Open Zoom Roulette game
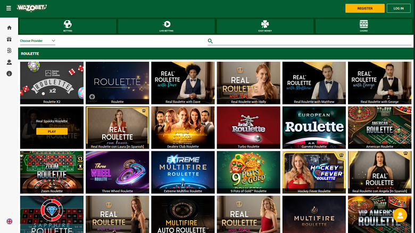The image size is (415, 233). click(52, 172)
